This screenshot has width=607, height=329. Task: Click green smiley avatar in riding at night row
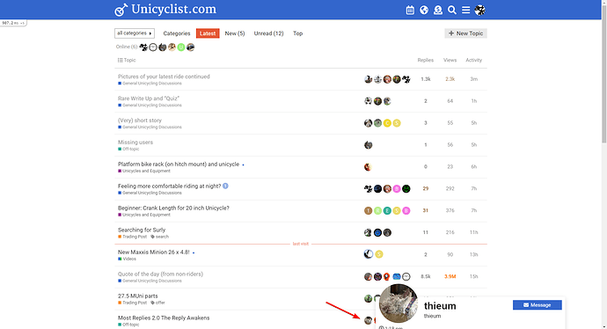[406, 189]
